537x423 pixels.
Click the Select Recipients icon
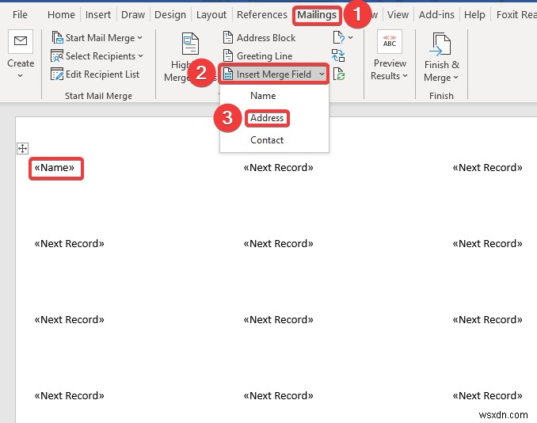(x=57, y=55)
